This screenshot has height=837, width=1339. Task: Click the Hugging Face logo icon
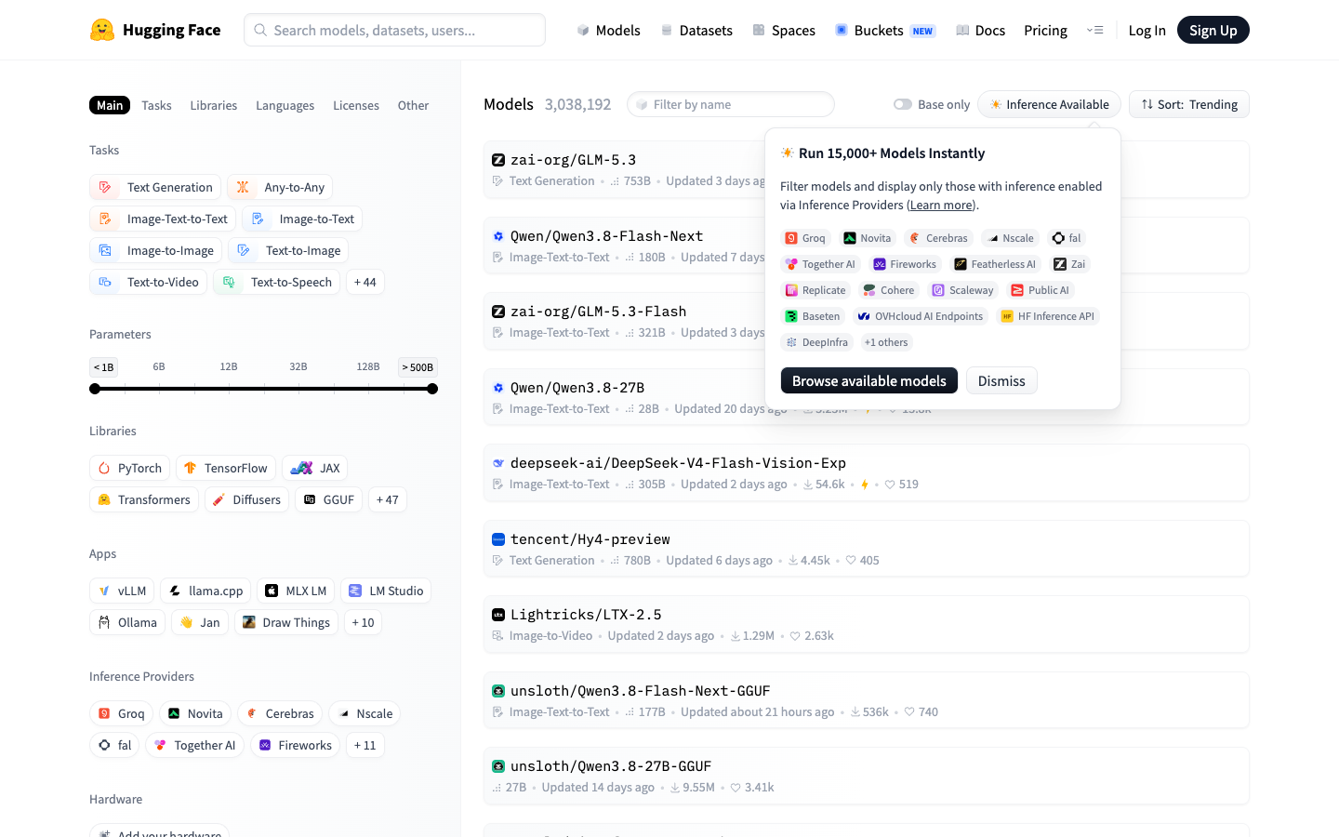(102, 30)
